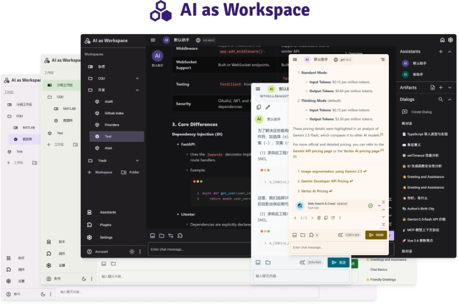Select Test workspace in dark sidebar
459x307 pixels.
pyautogui.click(x=117, y=137)
